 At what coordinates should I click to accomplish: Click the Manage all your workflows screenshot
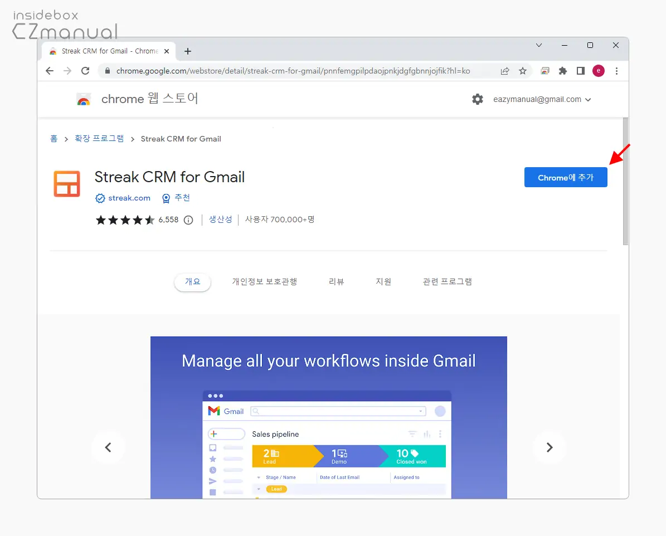tap(328, 417)
